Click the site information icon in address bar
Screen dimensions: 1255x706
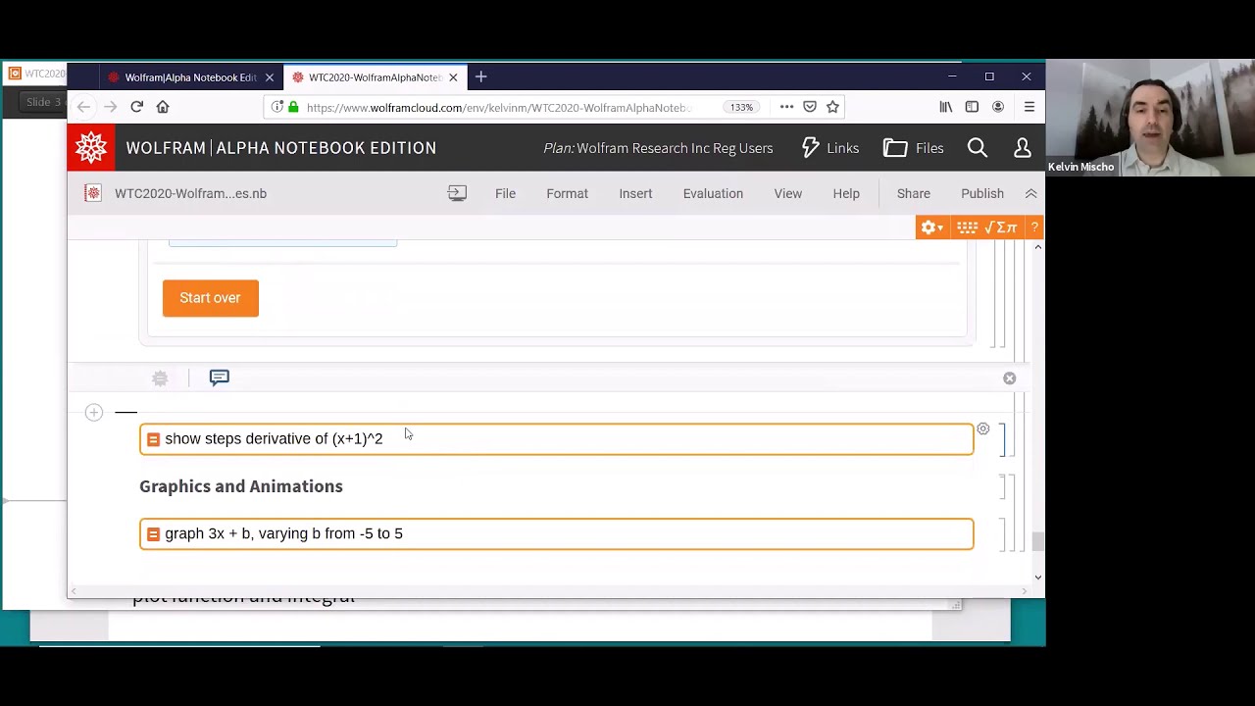[277, 107]
